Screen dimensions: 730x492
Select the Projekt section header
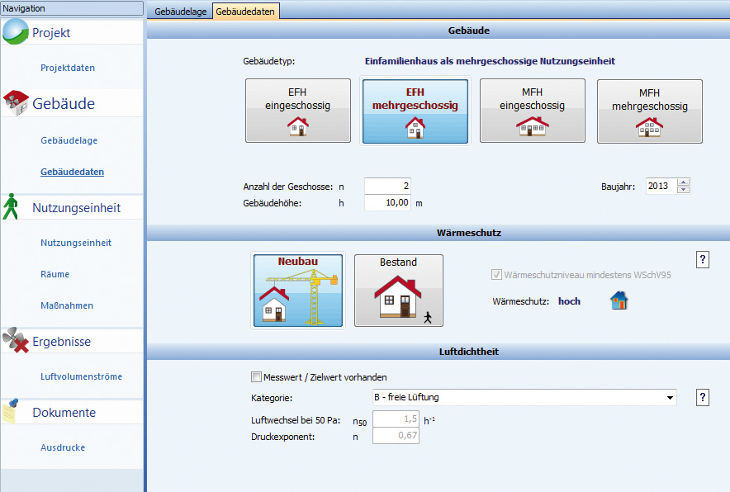(72, 32)
